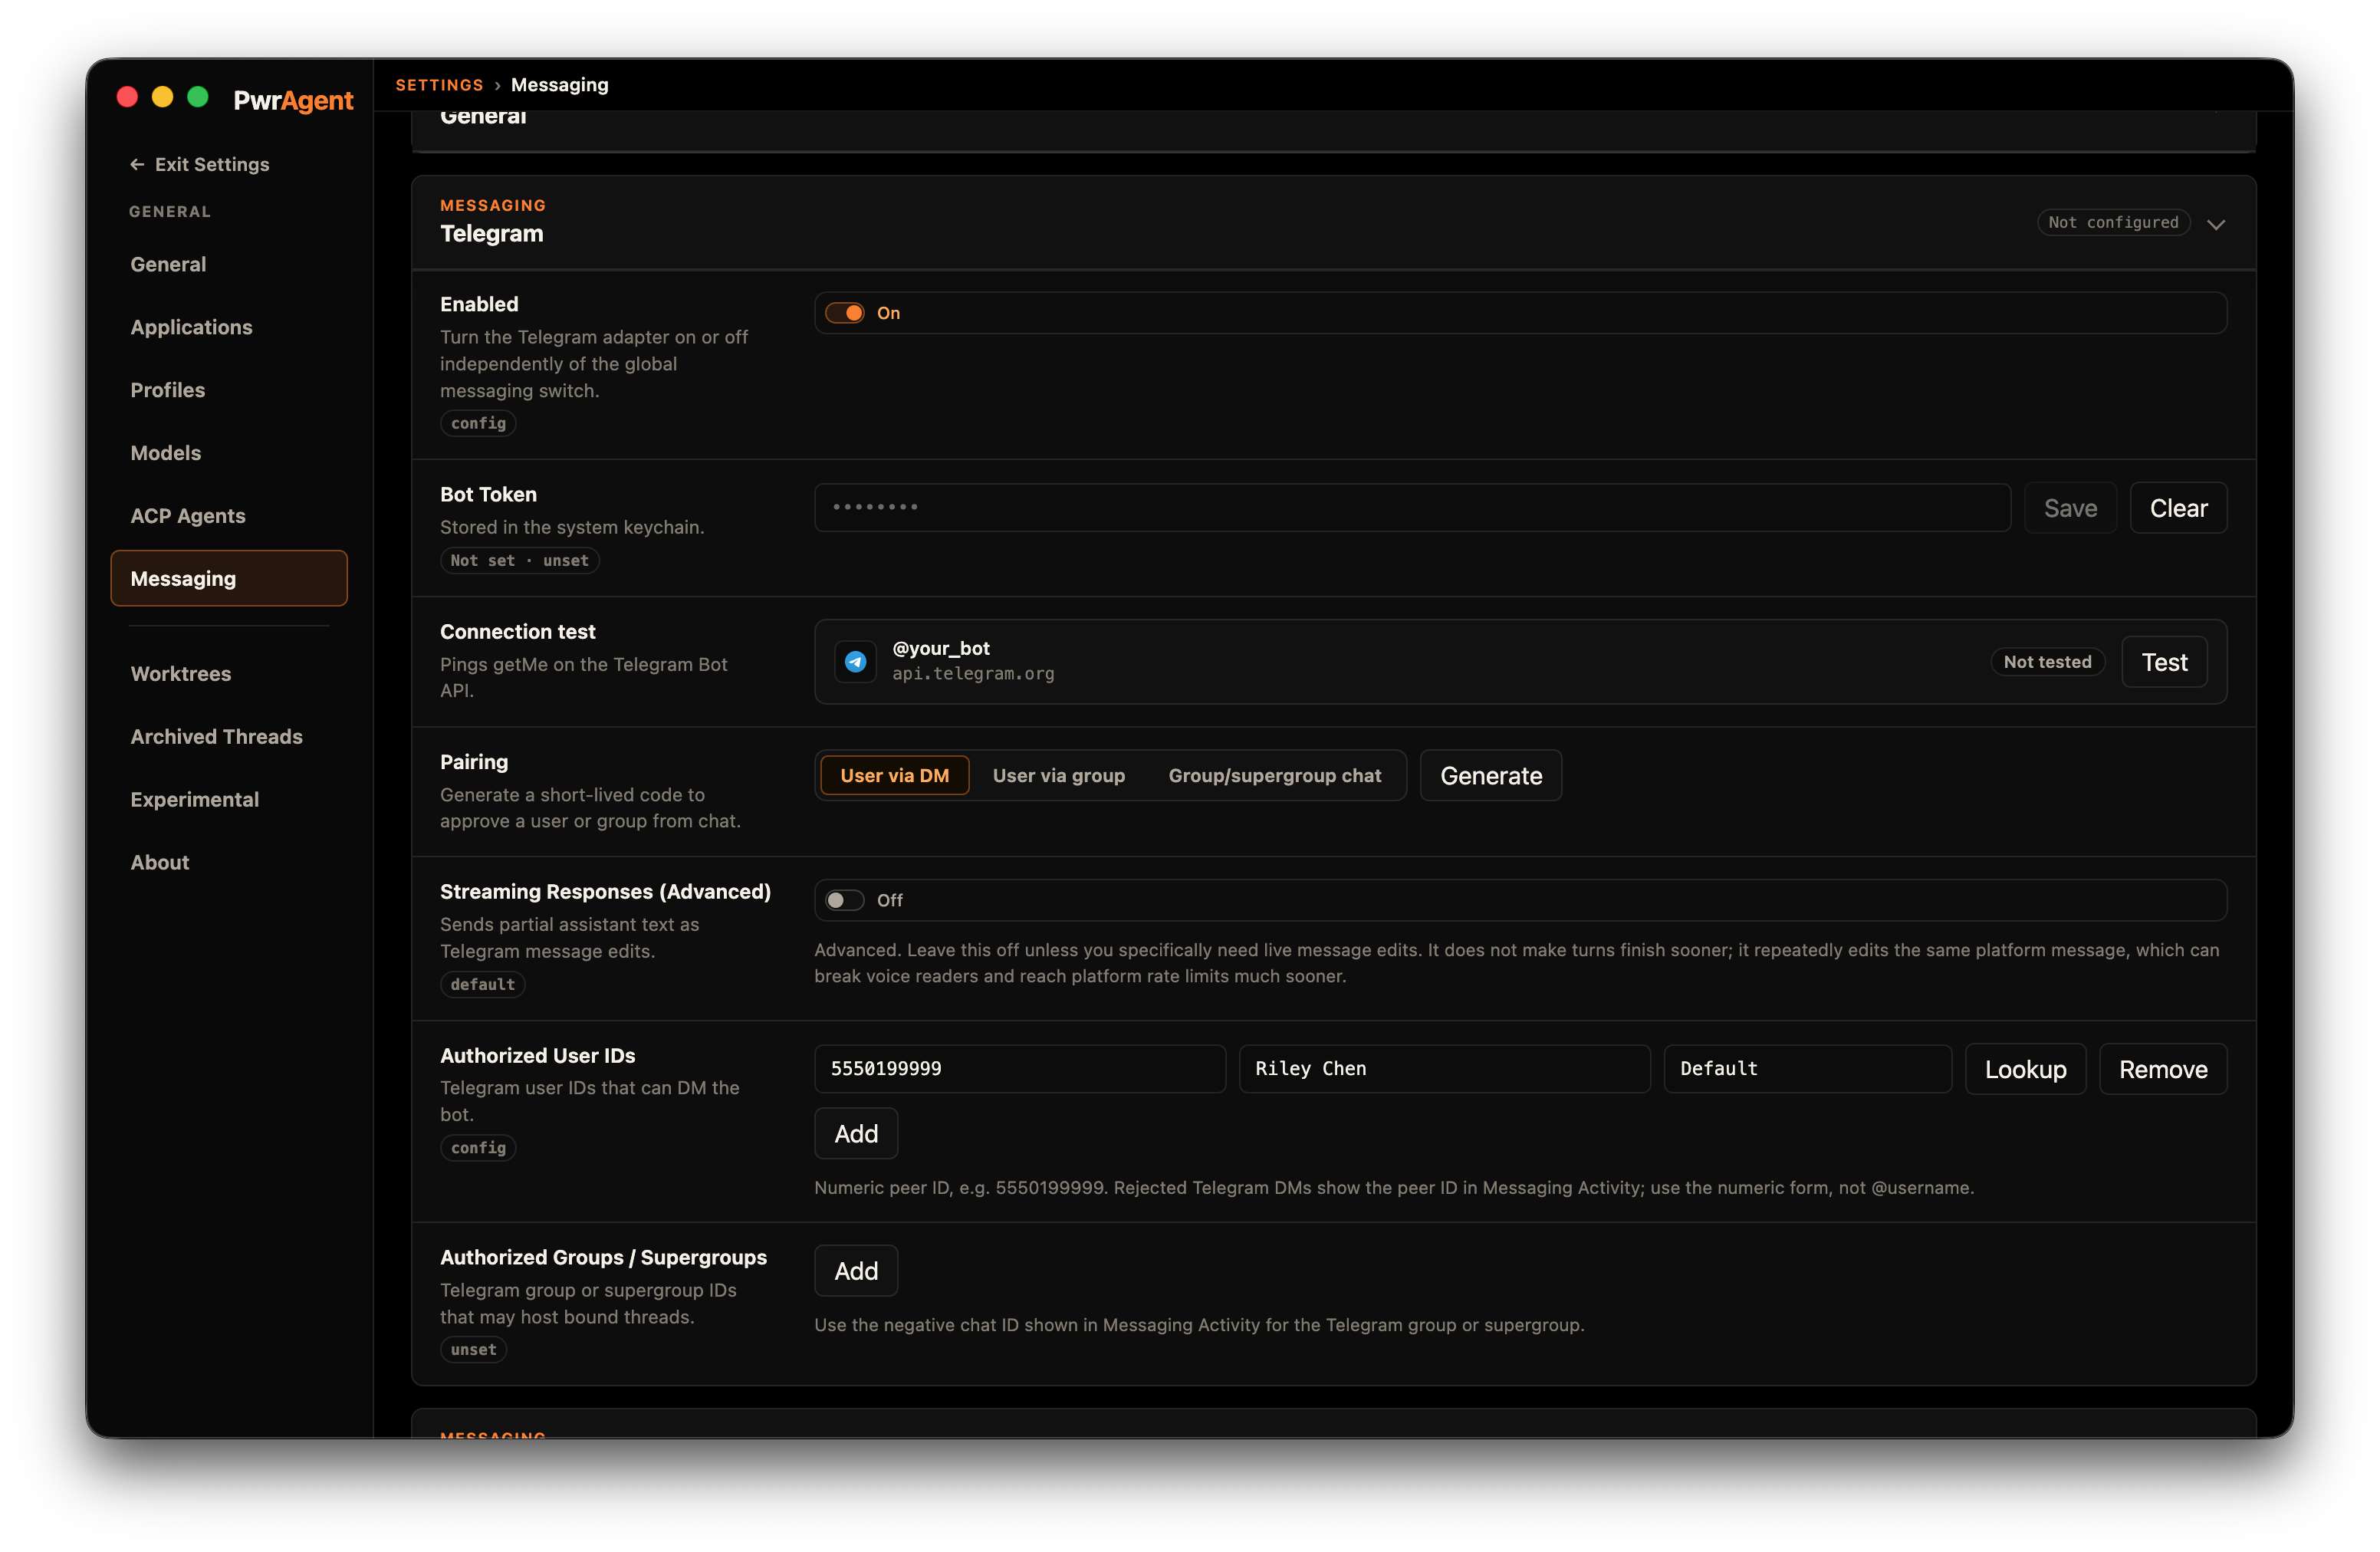Click the unset badge under Authorized Groups

pyautogui.click(x=473, y=1350)
